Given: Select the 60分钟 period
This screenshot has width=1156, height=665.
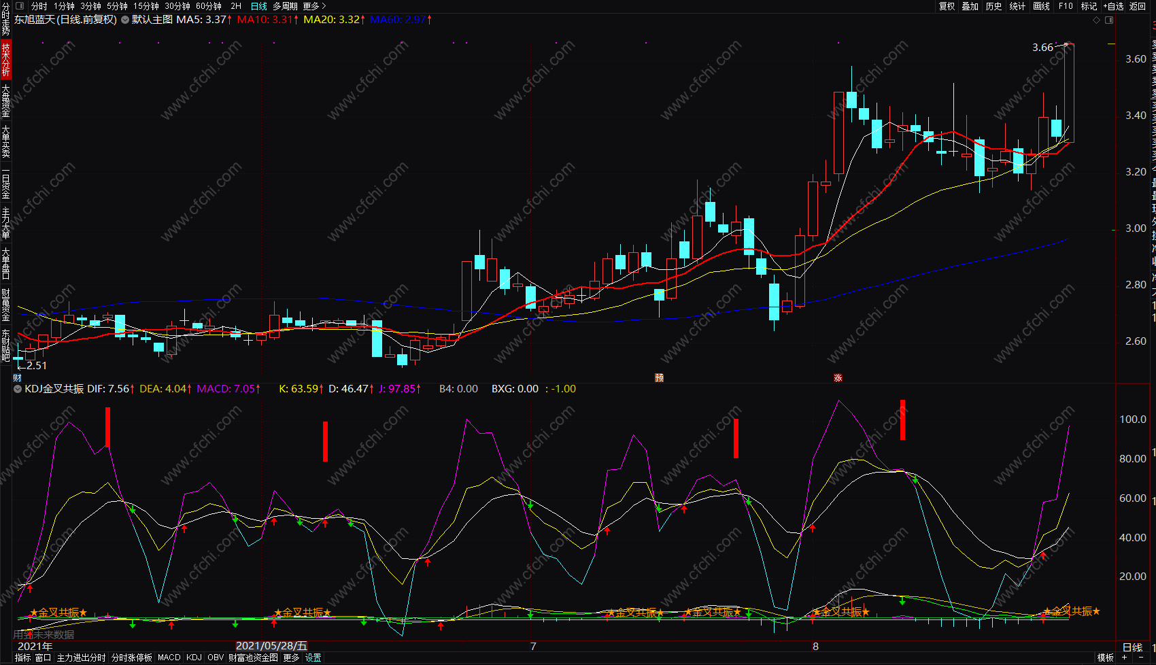Looking at the screenshot, I should 209,6.
